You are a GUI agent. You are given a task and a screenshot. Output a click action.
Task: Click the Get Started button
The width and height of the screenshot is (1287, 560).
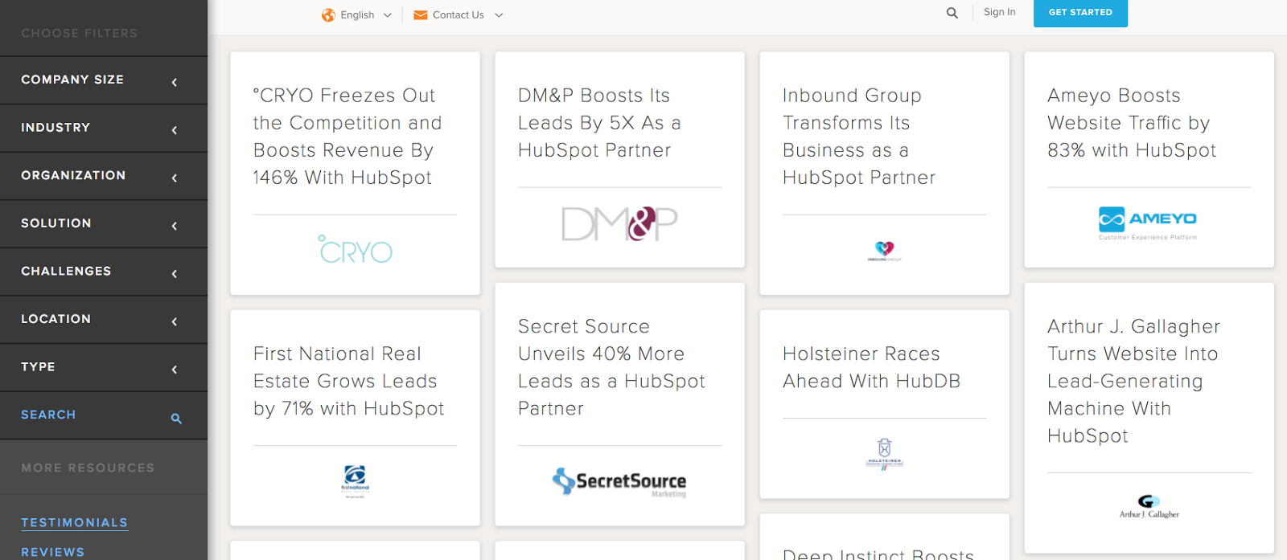[x=1080, y=13]
